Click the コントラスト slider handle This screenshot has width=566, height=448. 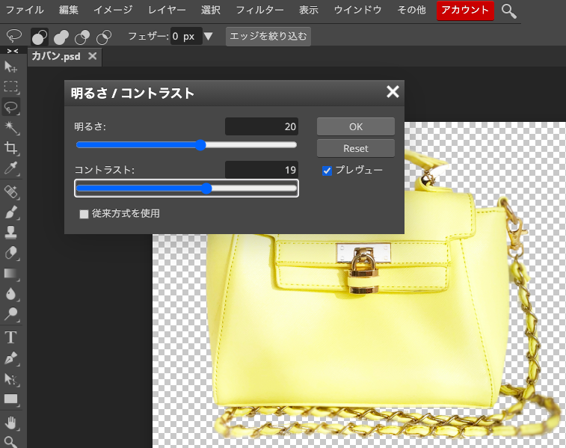point(206,188)
